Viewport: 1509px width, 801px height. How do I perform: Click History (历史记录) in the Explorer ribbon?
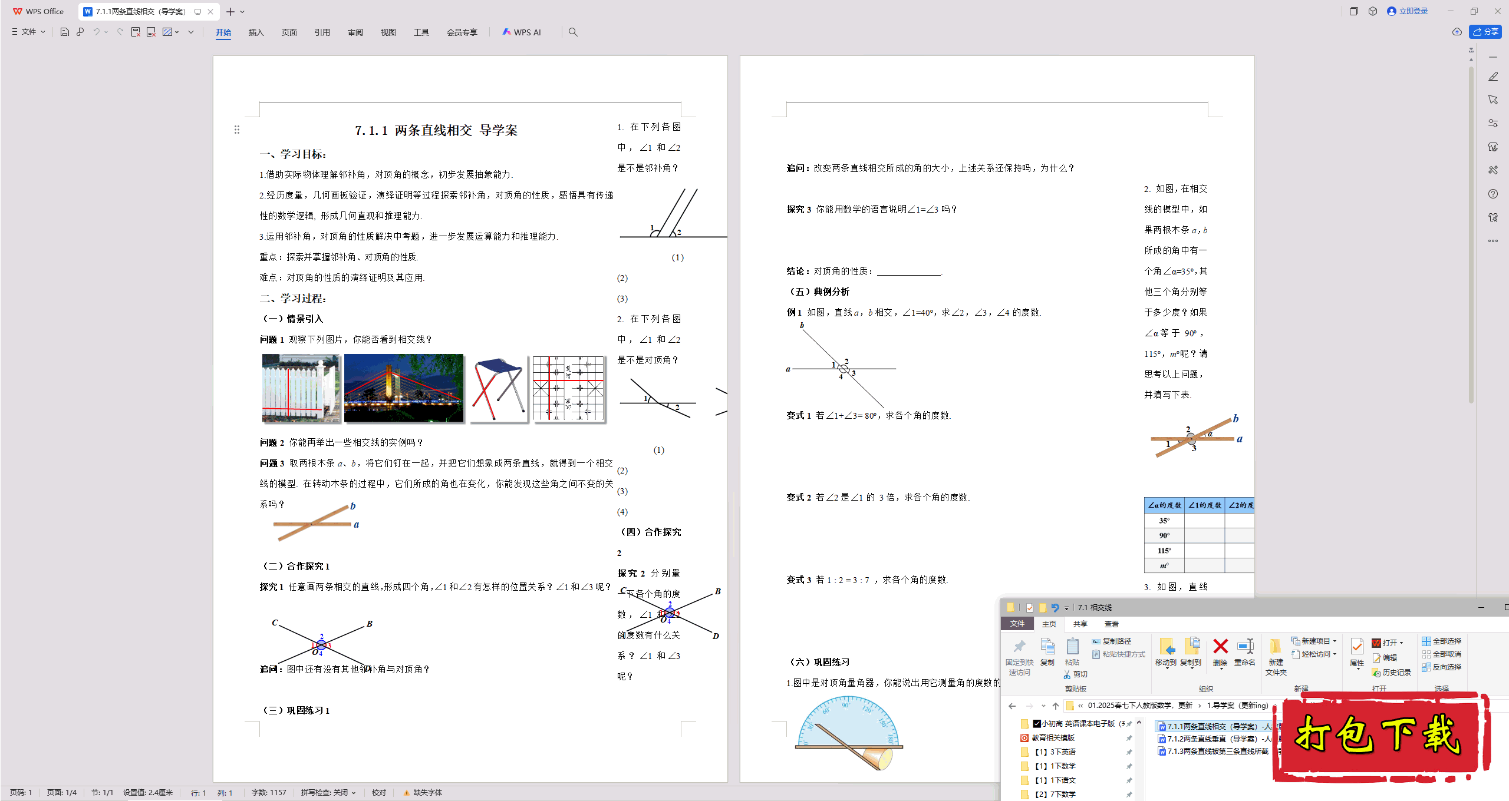pyautogui.click(x=1392, y=672)
